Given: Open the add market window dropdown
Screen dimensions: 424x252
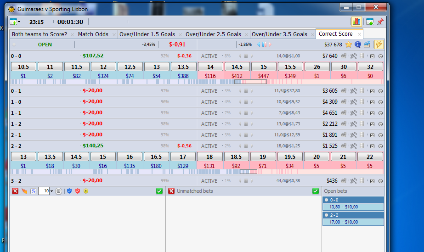Looking at the screenshot, I should [x=15, y=22].
